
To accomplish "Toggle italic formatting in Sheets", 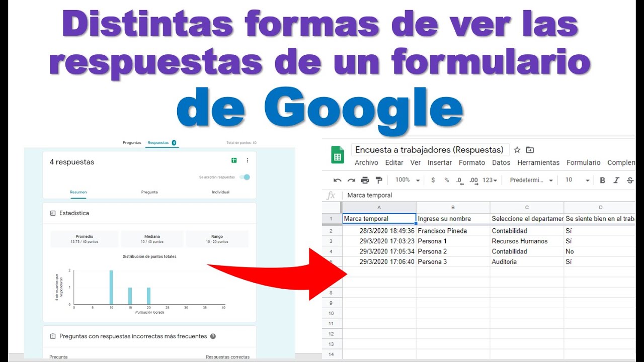I will click(x=616, y=180).
